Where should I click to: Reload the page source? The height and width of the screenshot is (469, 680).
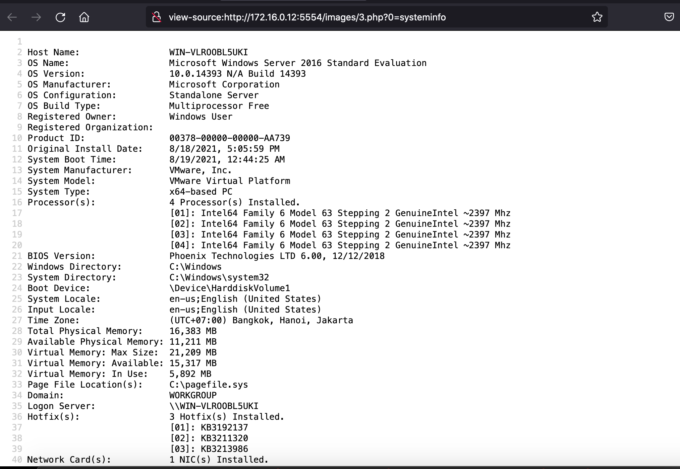tap(60, 17)
